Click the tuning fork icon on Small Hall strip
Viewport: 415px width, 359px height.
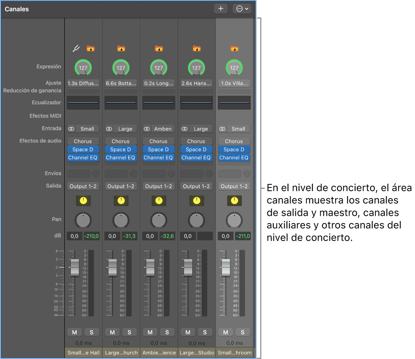pos(76,49)
